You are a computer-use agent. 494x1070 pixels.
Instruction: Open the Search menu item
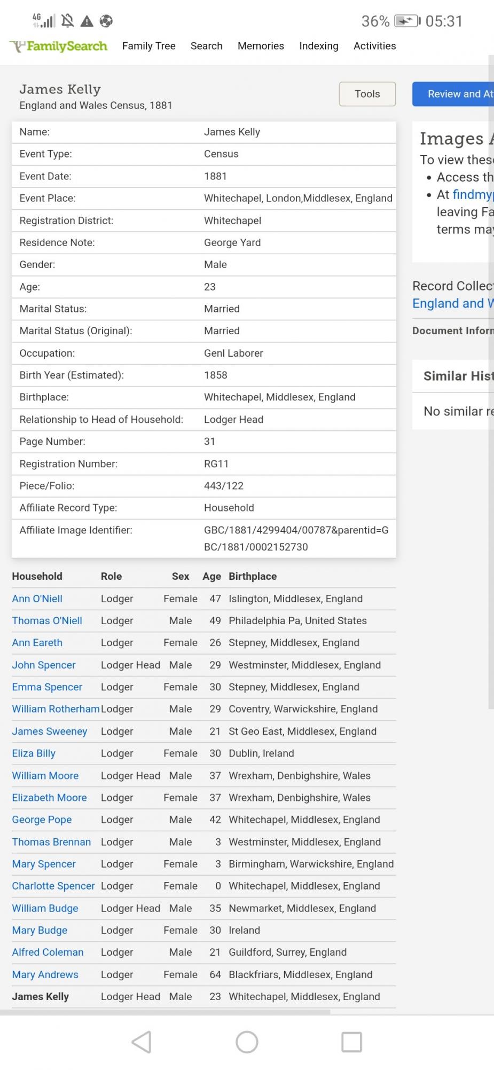click(x=206, y=46)
